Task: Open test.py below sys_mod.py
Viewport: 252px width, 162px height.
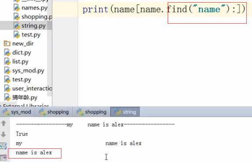Action: coord(22,79)
